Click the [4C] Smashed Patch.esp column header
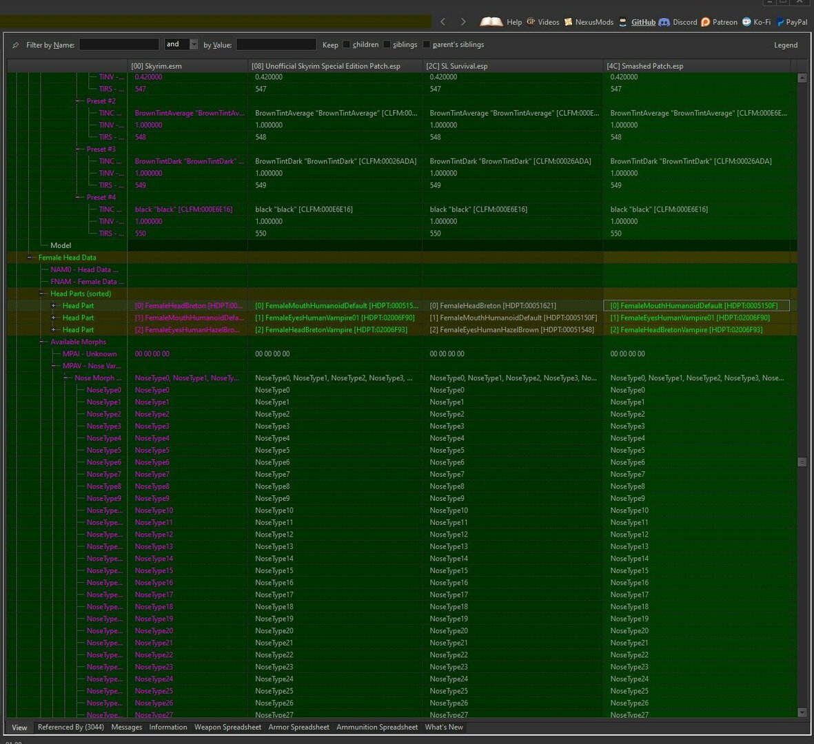814x744 pixels. (x=696, y=66)
